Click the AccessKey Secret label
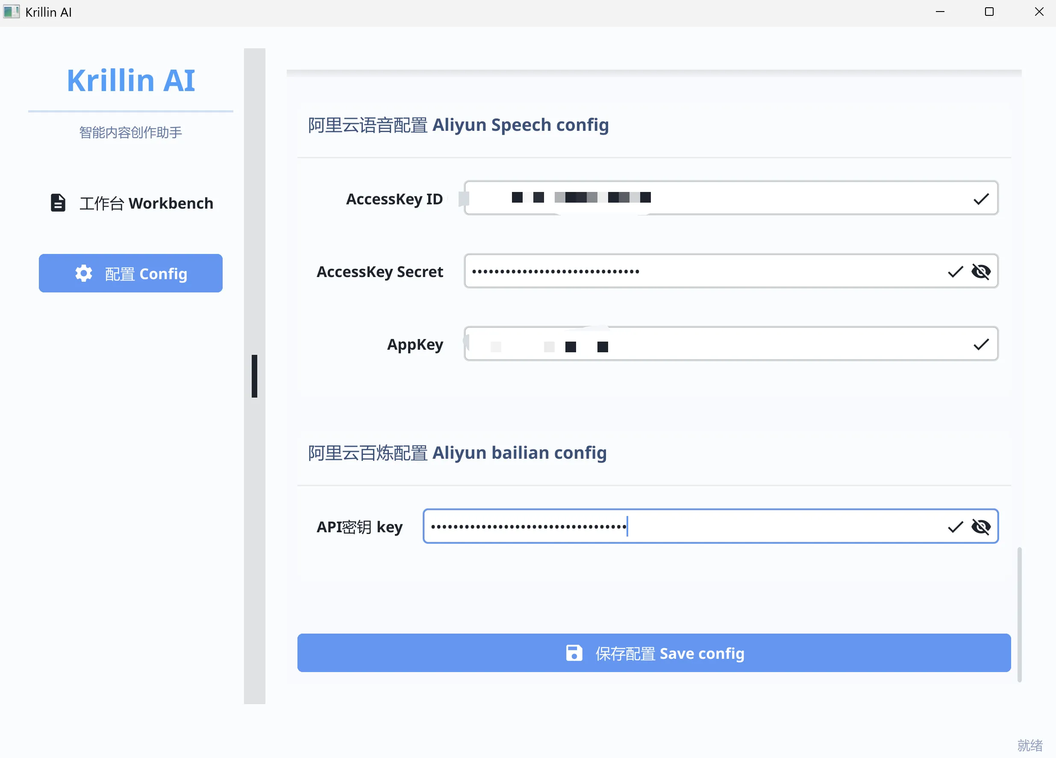 click(x=379, y=271)
